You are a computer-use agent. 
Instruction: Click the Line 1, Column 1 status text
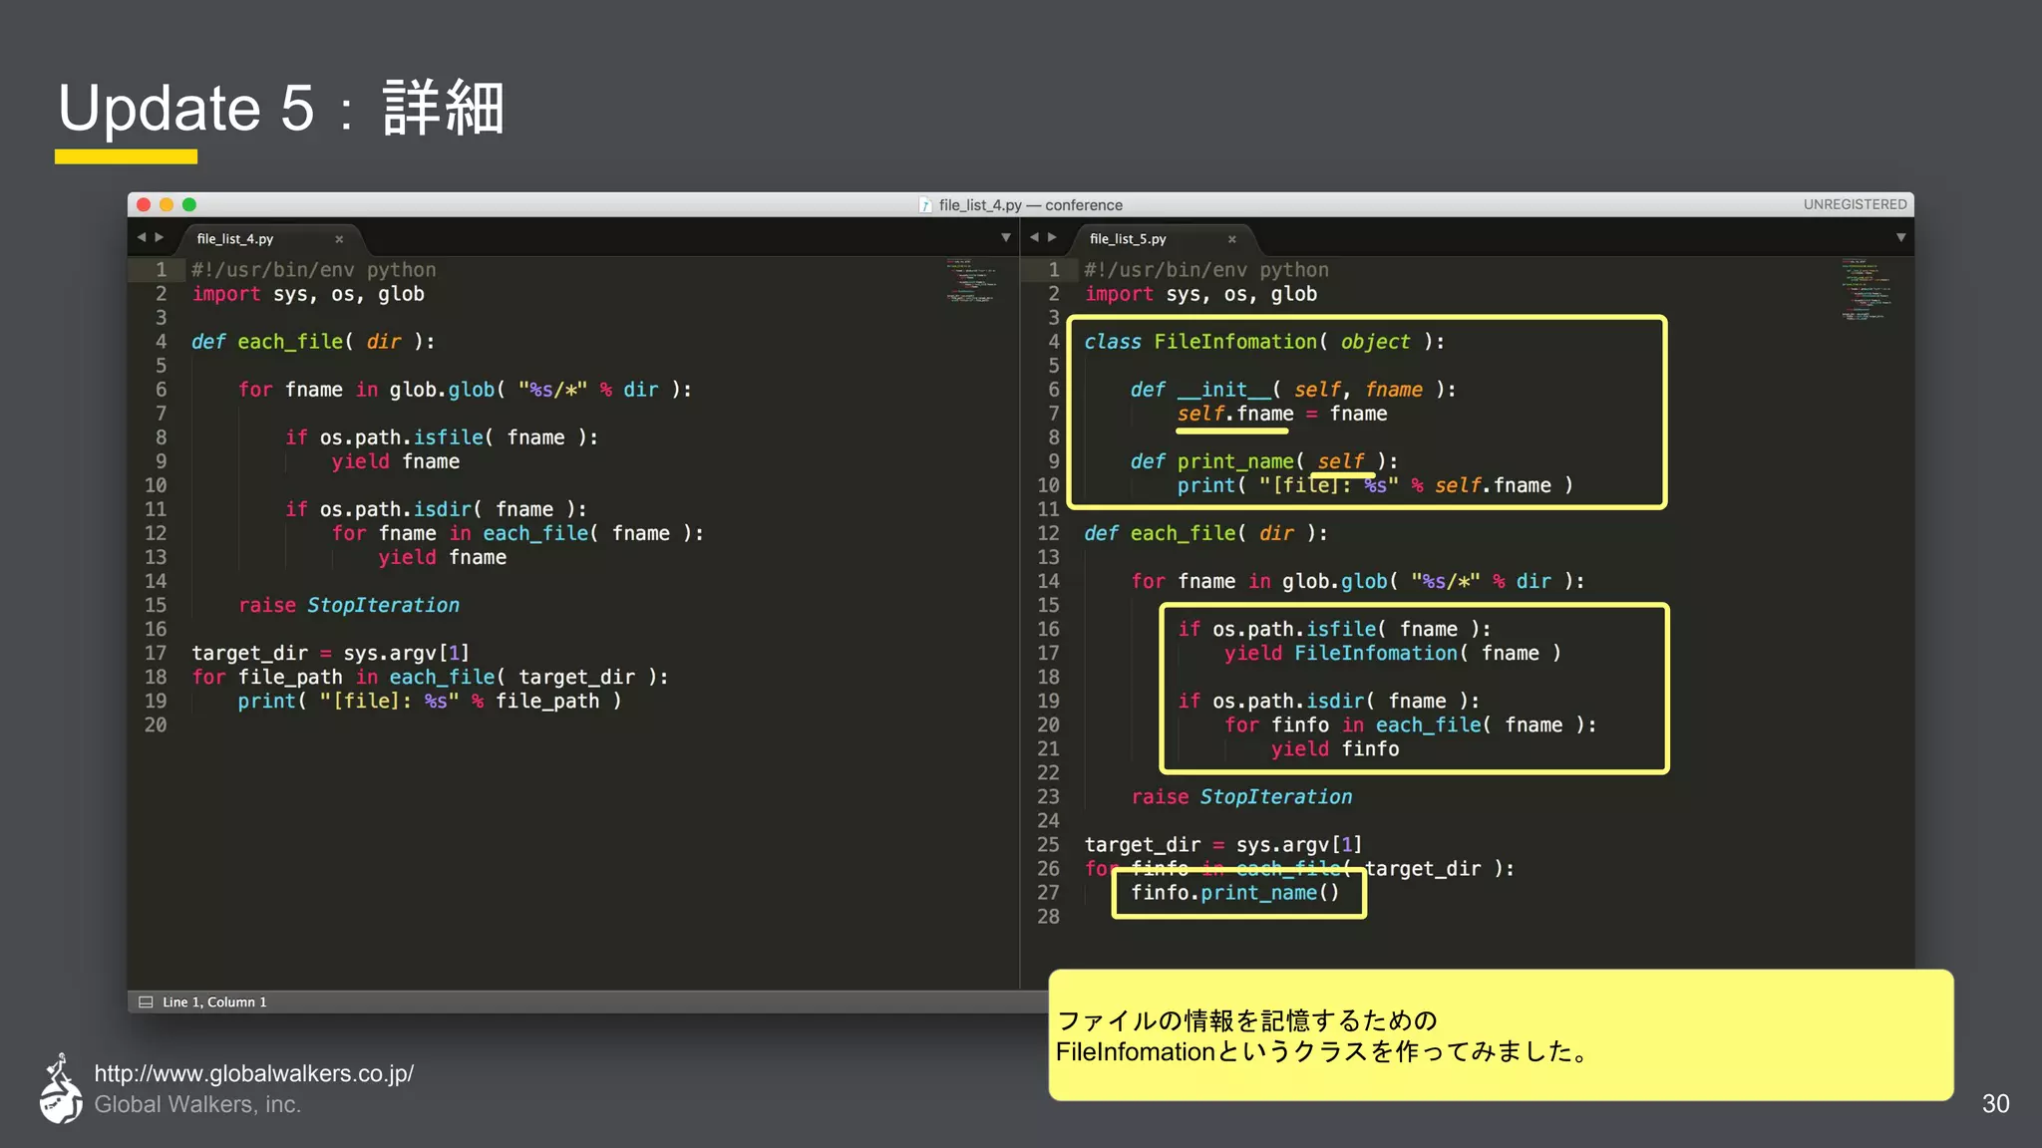214,1003
